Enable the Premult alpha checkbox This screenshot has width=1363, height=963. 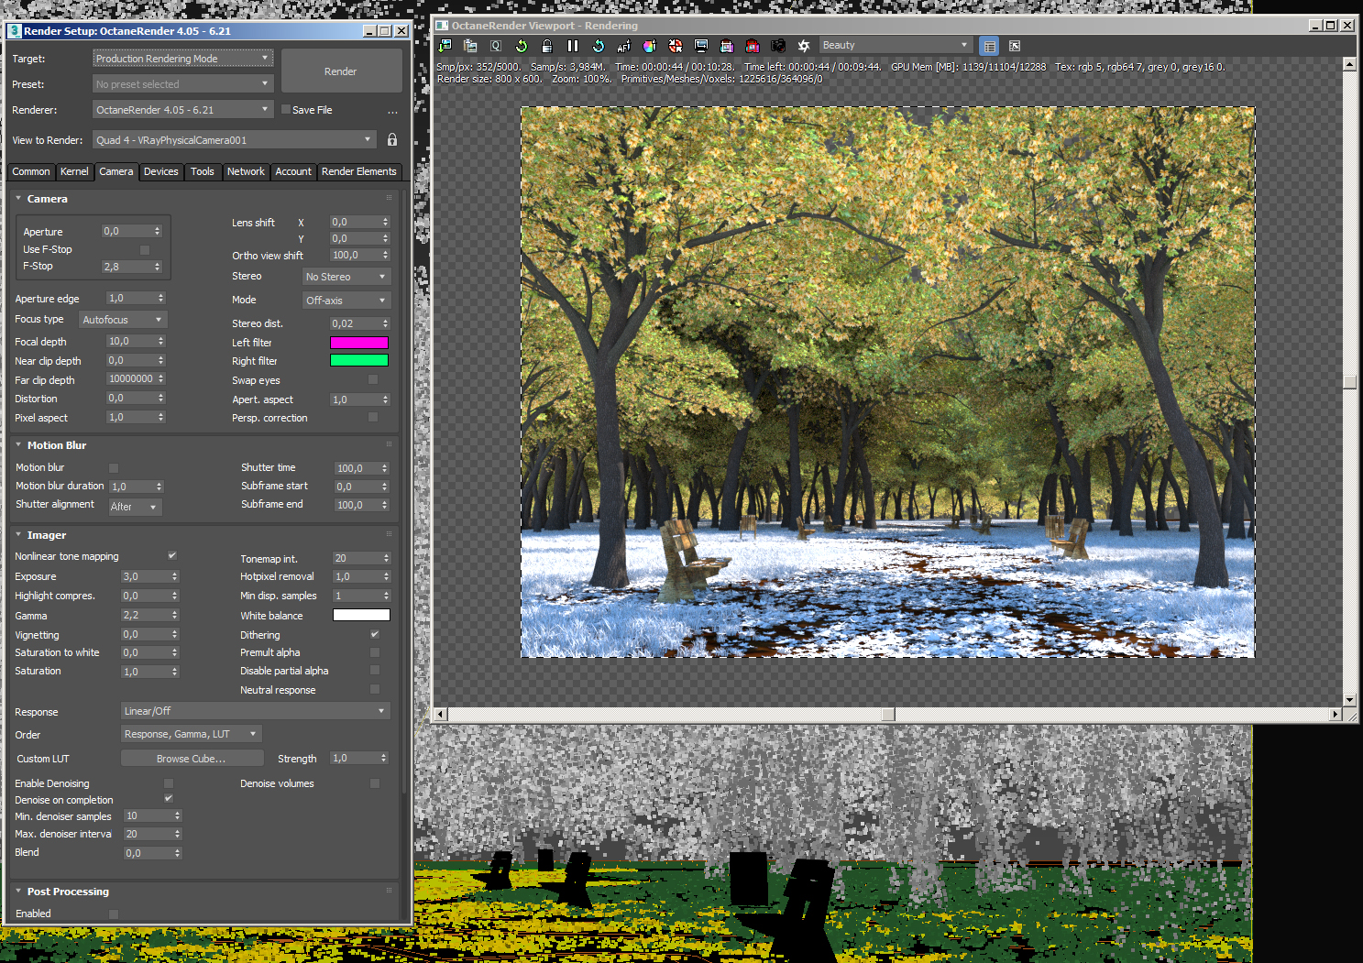click(375, 652)
